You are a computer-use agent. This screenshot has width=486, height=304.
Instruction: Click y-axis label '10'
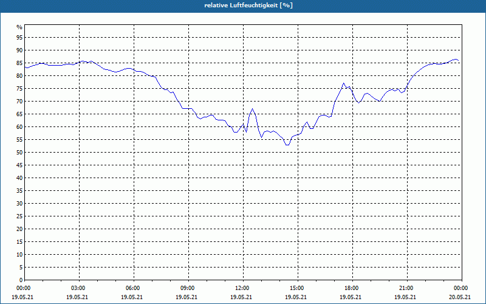(19, 255)
